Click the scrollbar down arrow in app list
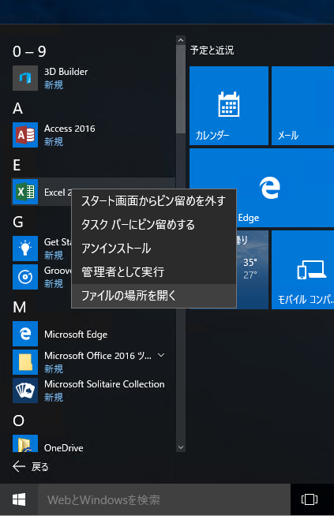Screen dimensions: 334x516 click(x=181, y=447)
